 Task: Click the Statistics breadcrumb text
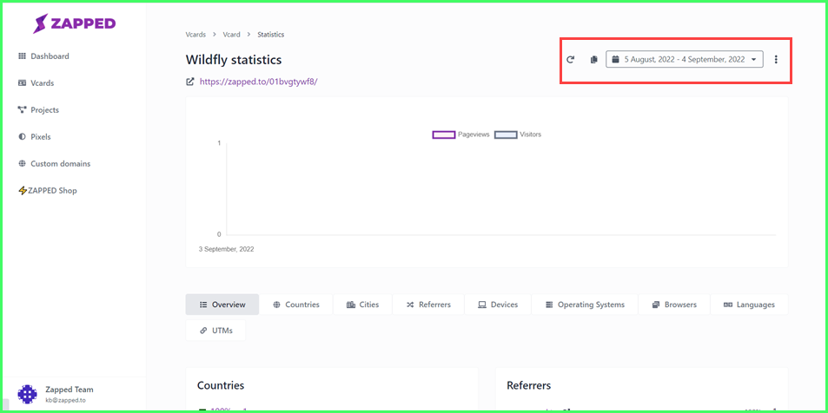coord(271,35)
